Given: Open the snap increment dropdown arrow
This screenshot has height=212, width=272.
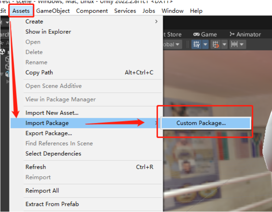Looking at the screenshot, I should pos(242,44).
